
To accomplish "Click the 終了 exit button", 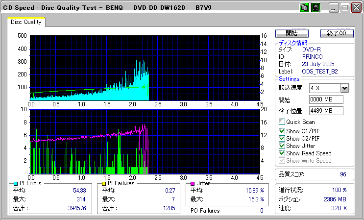I will pyautogui.click(x=337, y=33).
